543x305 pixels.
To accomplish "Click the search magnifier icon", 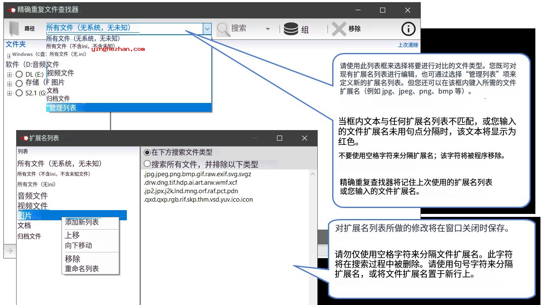I will coord(223,29).
